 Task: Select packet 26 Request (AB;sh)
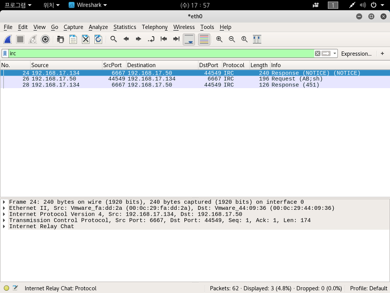point(195,79)
